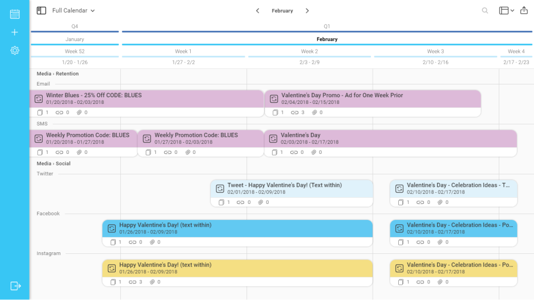
Task: Select Week 2 column header
Action: (309, 51)
